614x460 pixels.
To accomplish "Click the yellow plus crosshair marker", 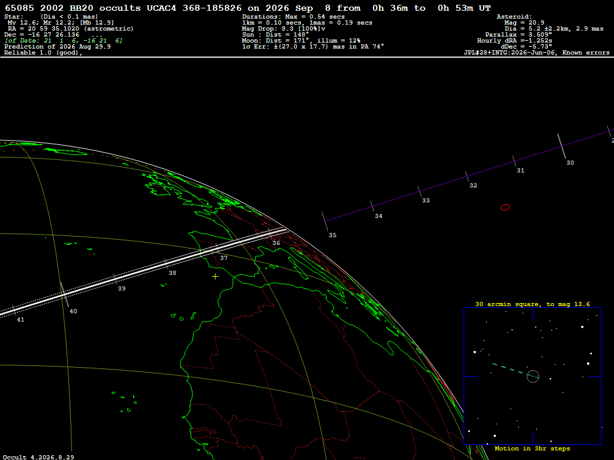I will 215,277.
